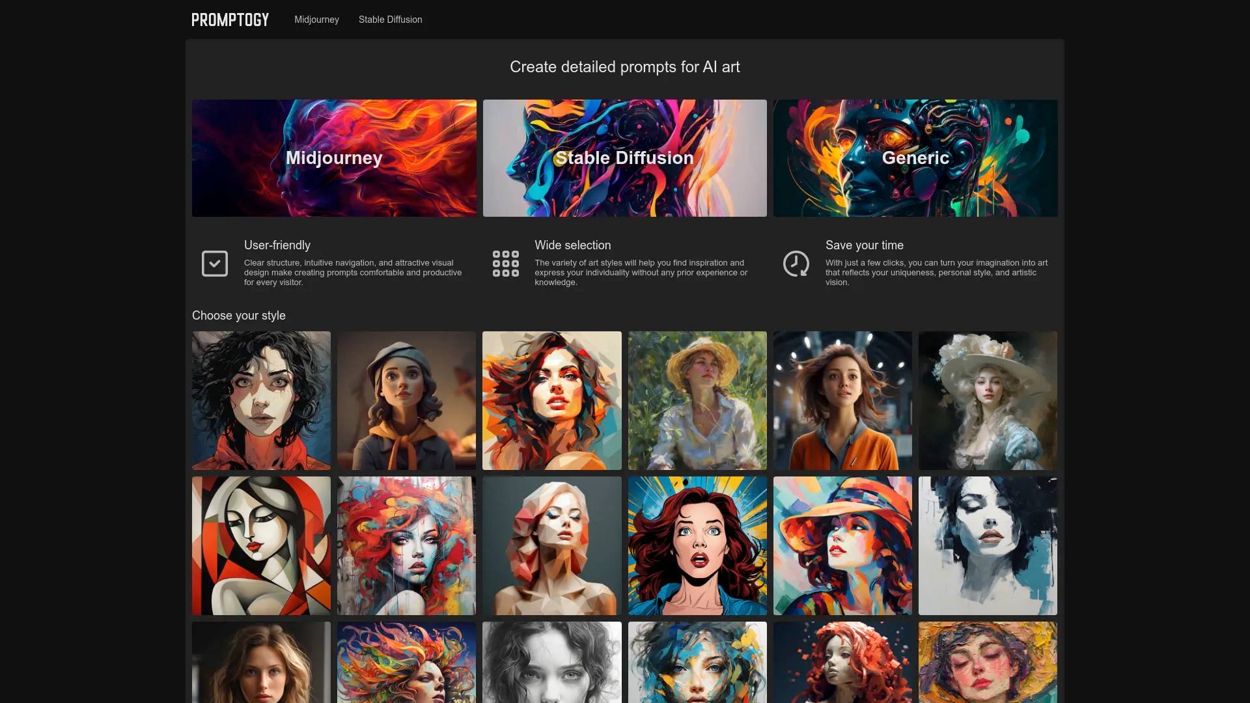Pick the cubist red and white woman style
1250x703 pixels.
click(x=261, y=545)
